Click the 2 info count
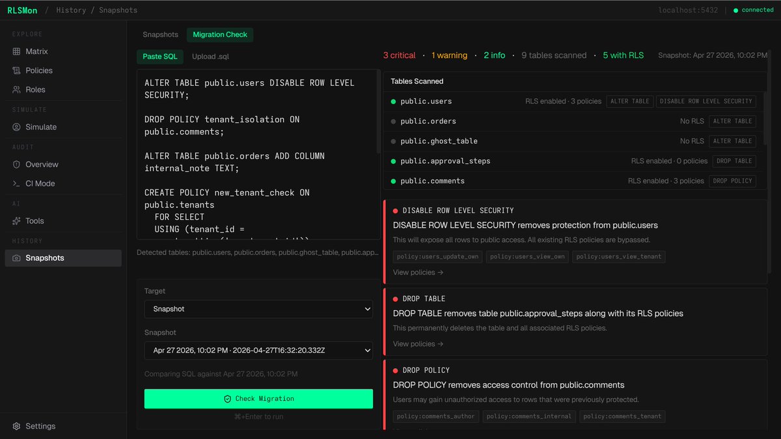The width and height of the screenshot is (781, 439). [495, 55]
